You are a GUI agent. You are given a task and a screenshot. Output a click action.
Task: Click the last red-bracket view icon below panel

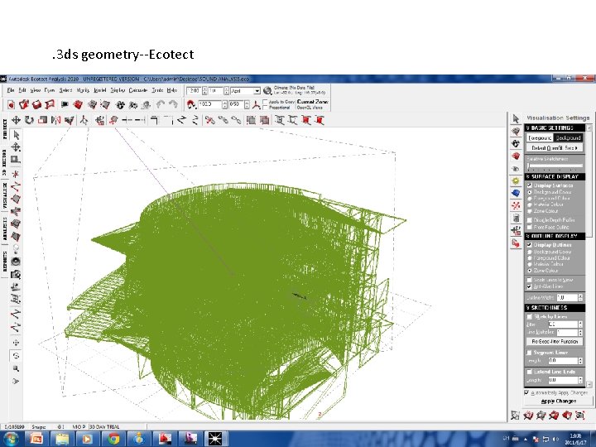[x=579, y=416]
